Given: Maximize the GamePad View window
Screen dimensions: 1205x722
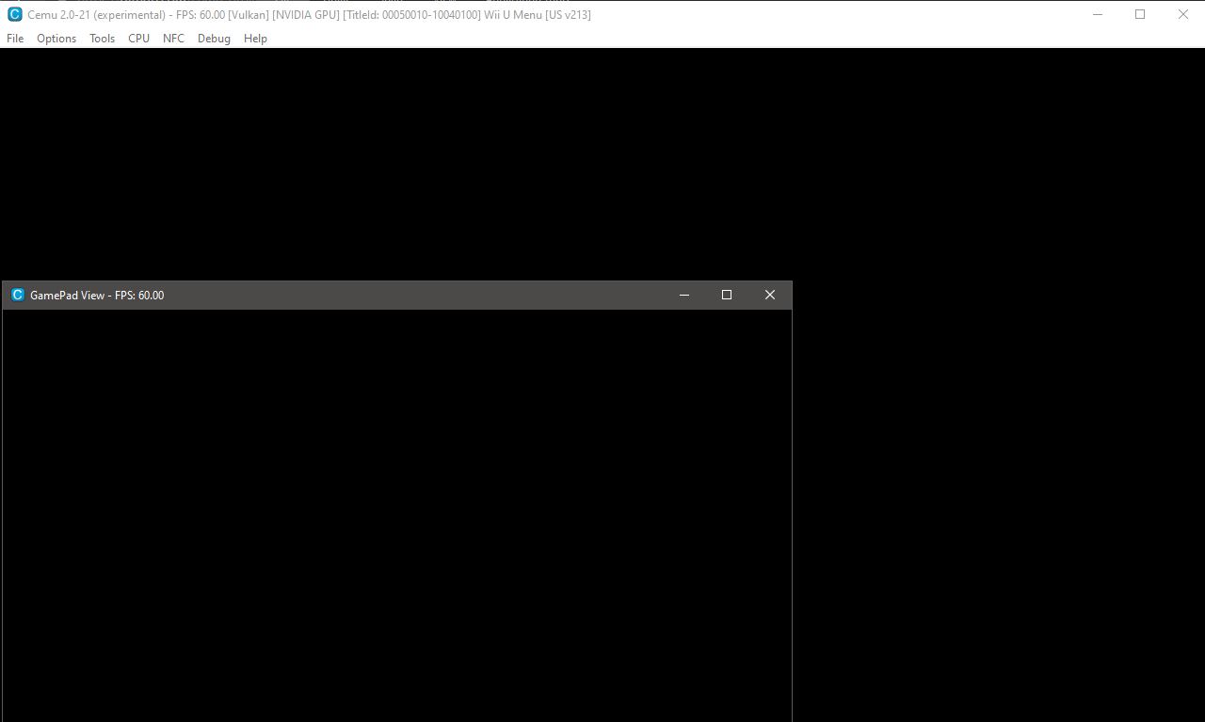Looking at the screenshot, I should pos(726,295).
